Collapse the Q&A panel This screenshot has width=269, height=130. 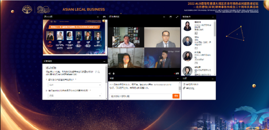[x=178, y=78]
